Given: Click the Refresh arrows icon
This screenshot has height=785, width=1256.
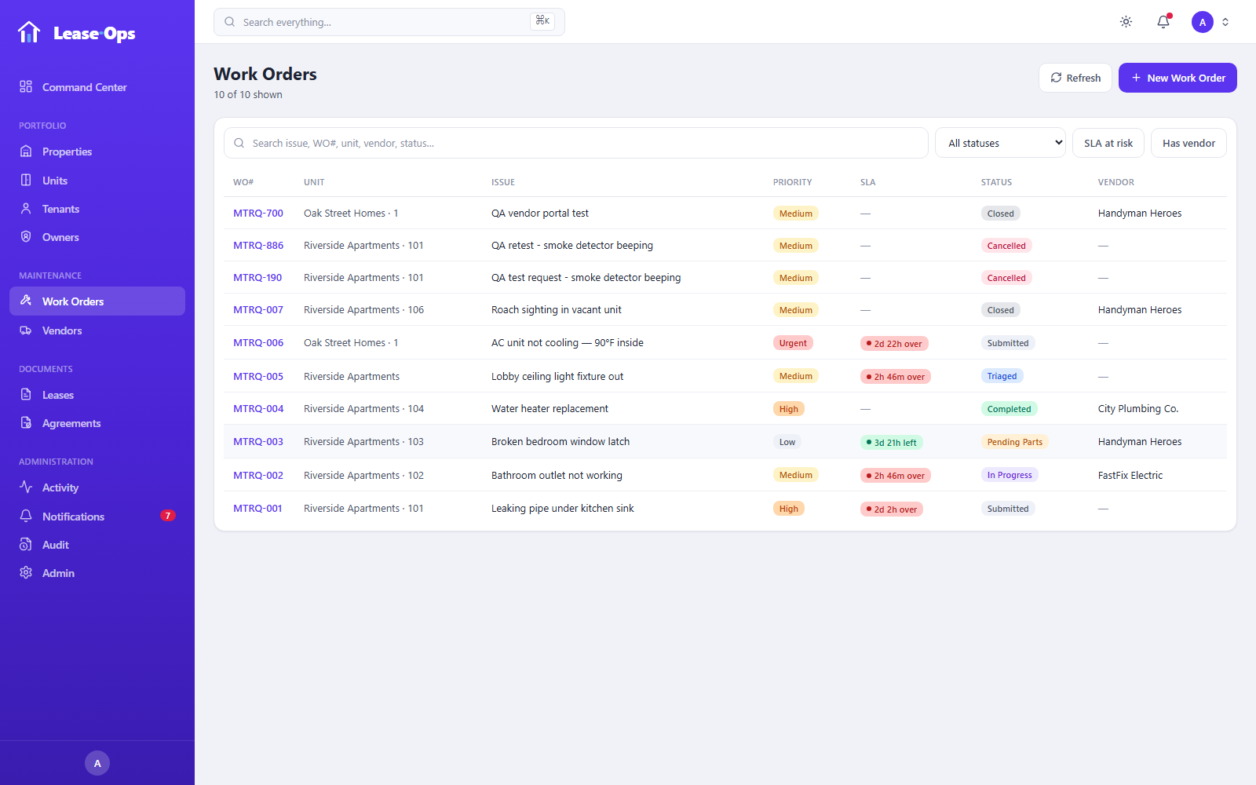Looking at the screenshot, I should tap(1056, 78).
